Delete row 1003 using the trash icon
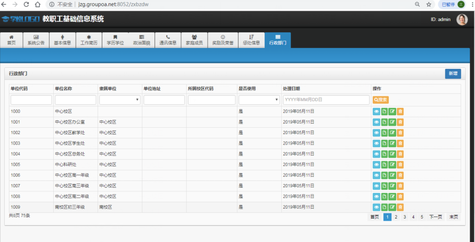This screenshot has height=242, width=475. point(400,143)
